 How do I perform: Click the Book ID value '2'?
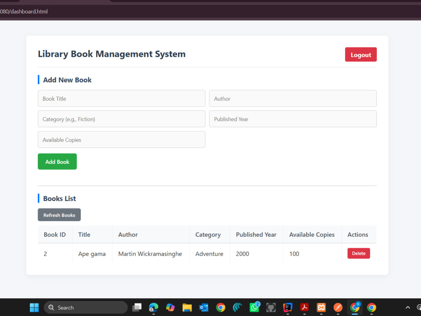pos(45,254)
